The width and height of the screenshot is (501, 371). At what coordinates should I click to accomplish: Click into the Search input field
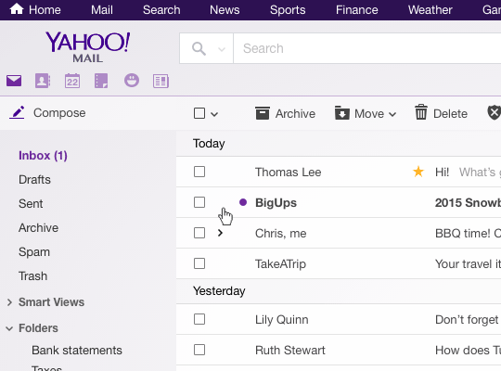pos(366,48)
